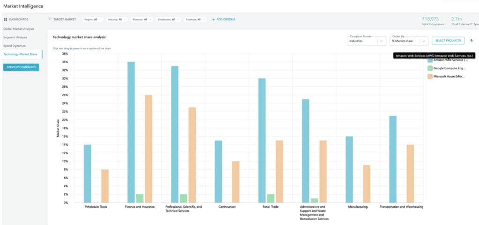Screen dimensions: 479x225
Task: Click the Administrative and Support Google bar
Action: click(x=314, y=200)
